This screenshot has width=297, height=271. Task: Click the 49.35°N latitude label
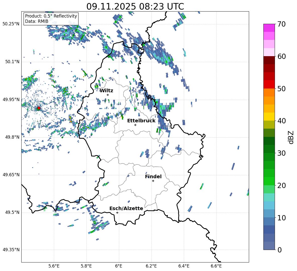(x=11, y=250)
